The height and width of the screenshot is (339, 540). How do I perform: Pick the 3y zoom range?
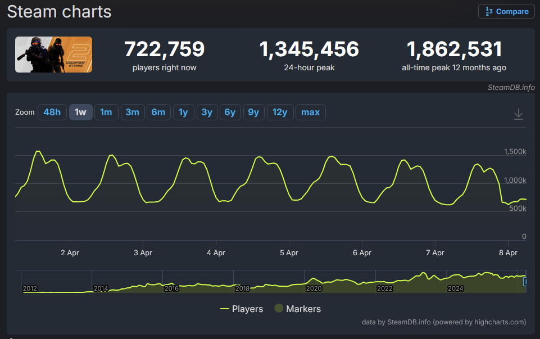[x=207, y=112]
